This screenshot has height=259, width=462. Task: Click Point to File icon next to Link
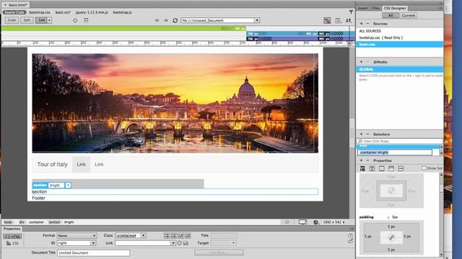[180, 243]
